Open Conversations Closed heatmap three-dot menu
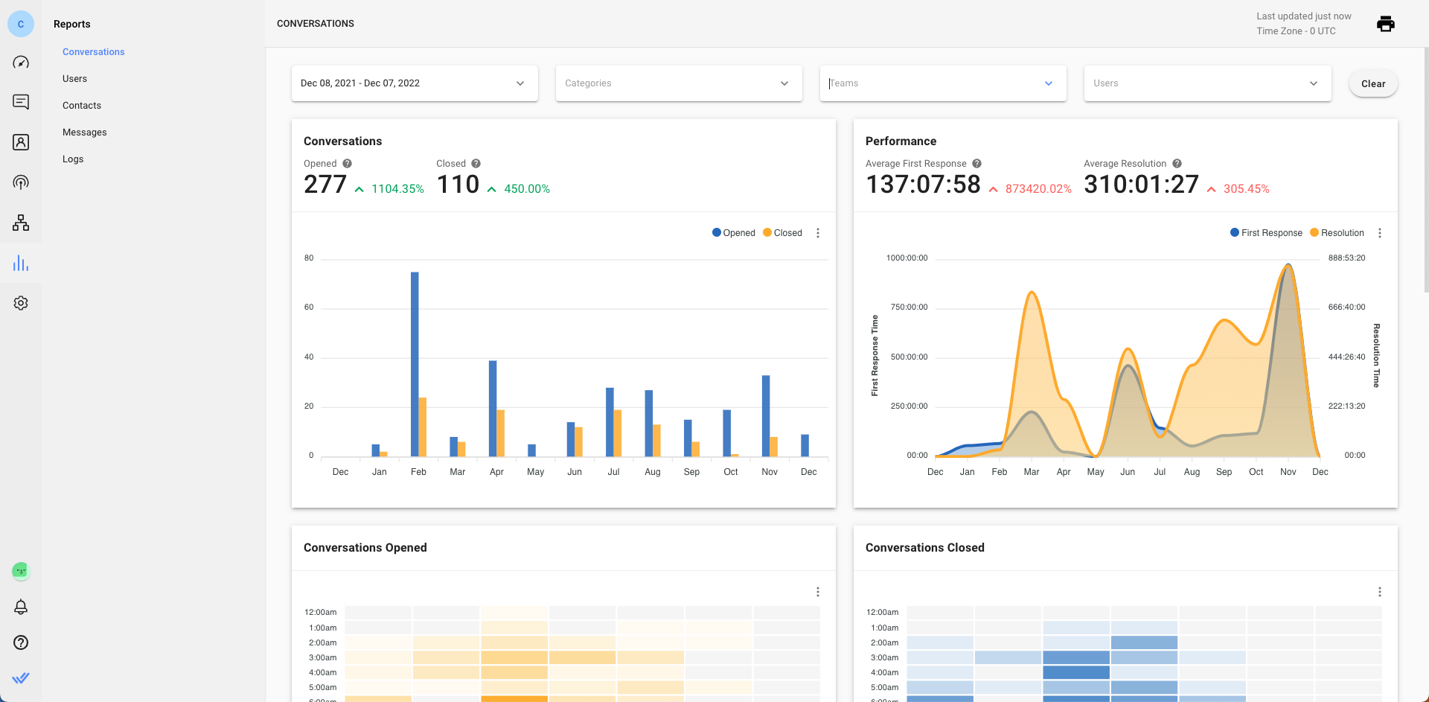 pos(1380,592)
